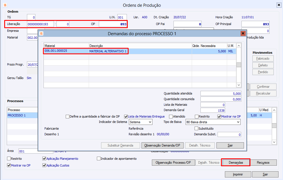Uncheck 'Aplicação Custos' checkbox

[x=44, y=165]
